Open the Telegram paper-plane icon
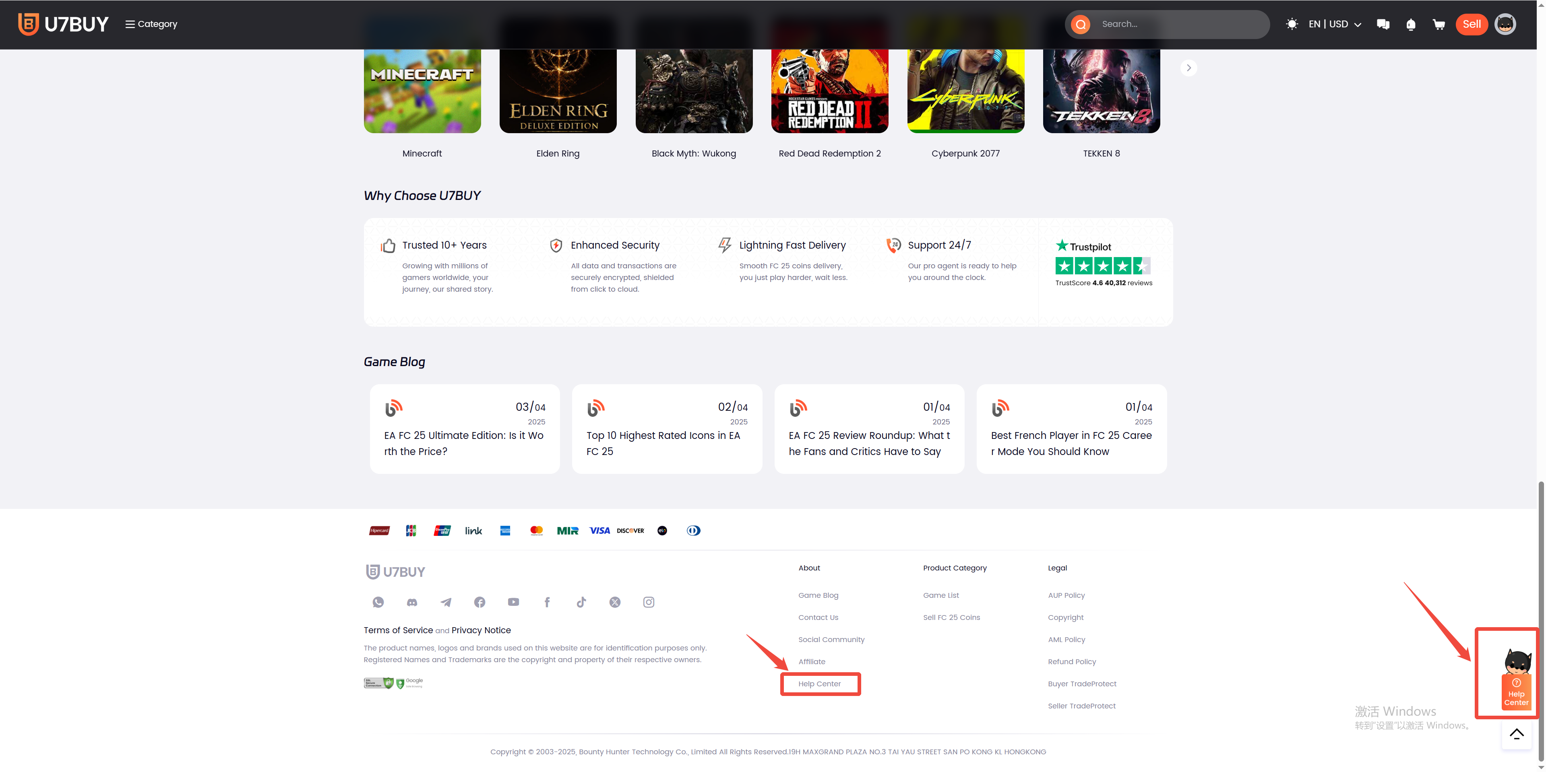This screenshot has height=772, width=1546. pos(446,602)
